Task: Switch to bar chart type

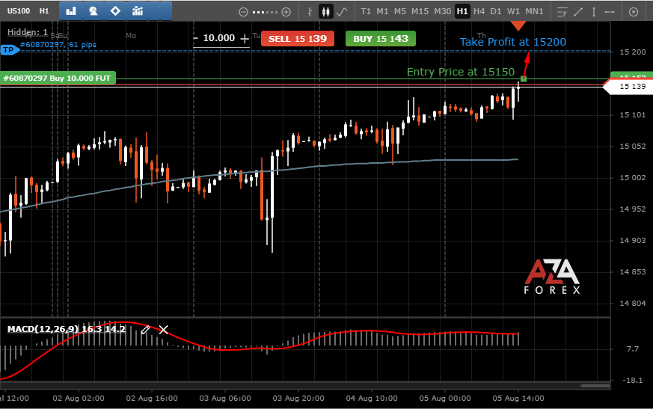Action: pyautogui.click(x=310, y=12)
